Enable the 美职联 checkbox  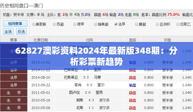coord(33,24)
